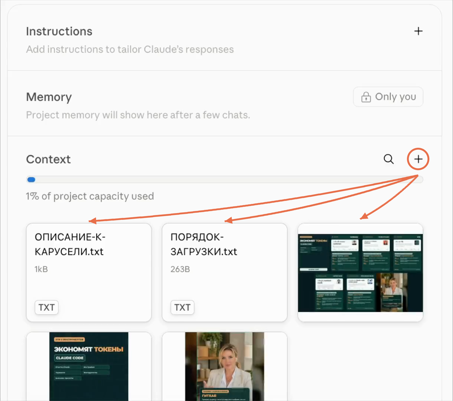Click the Memory heading
The height and width of the screenshot is (401, 453).
pyautogui.click(x=49, y=97)
